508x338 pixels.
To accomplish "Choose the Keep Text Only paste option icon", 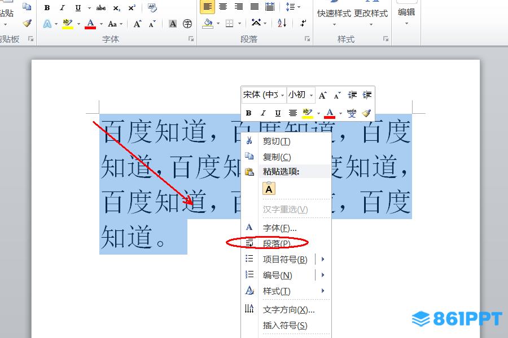I will pyautogui.click(x=269, y=189).
